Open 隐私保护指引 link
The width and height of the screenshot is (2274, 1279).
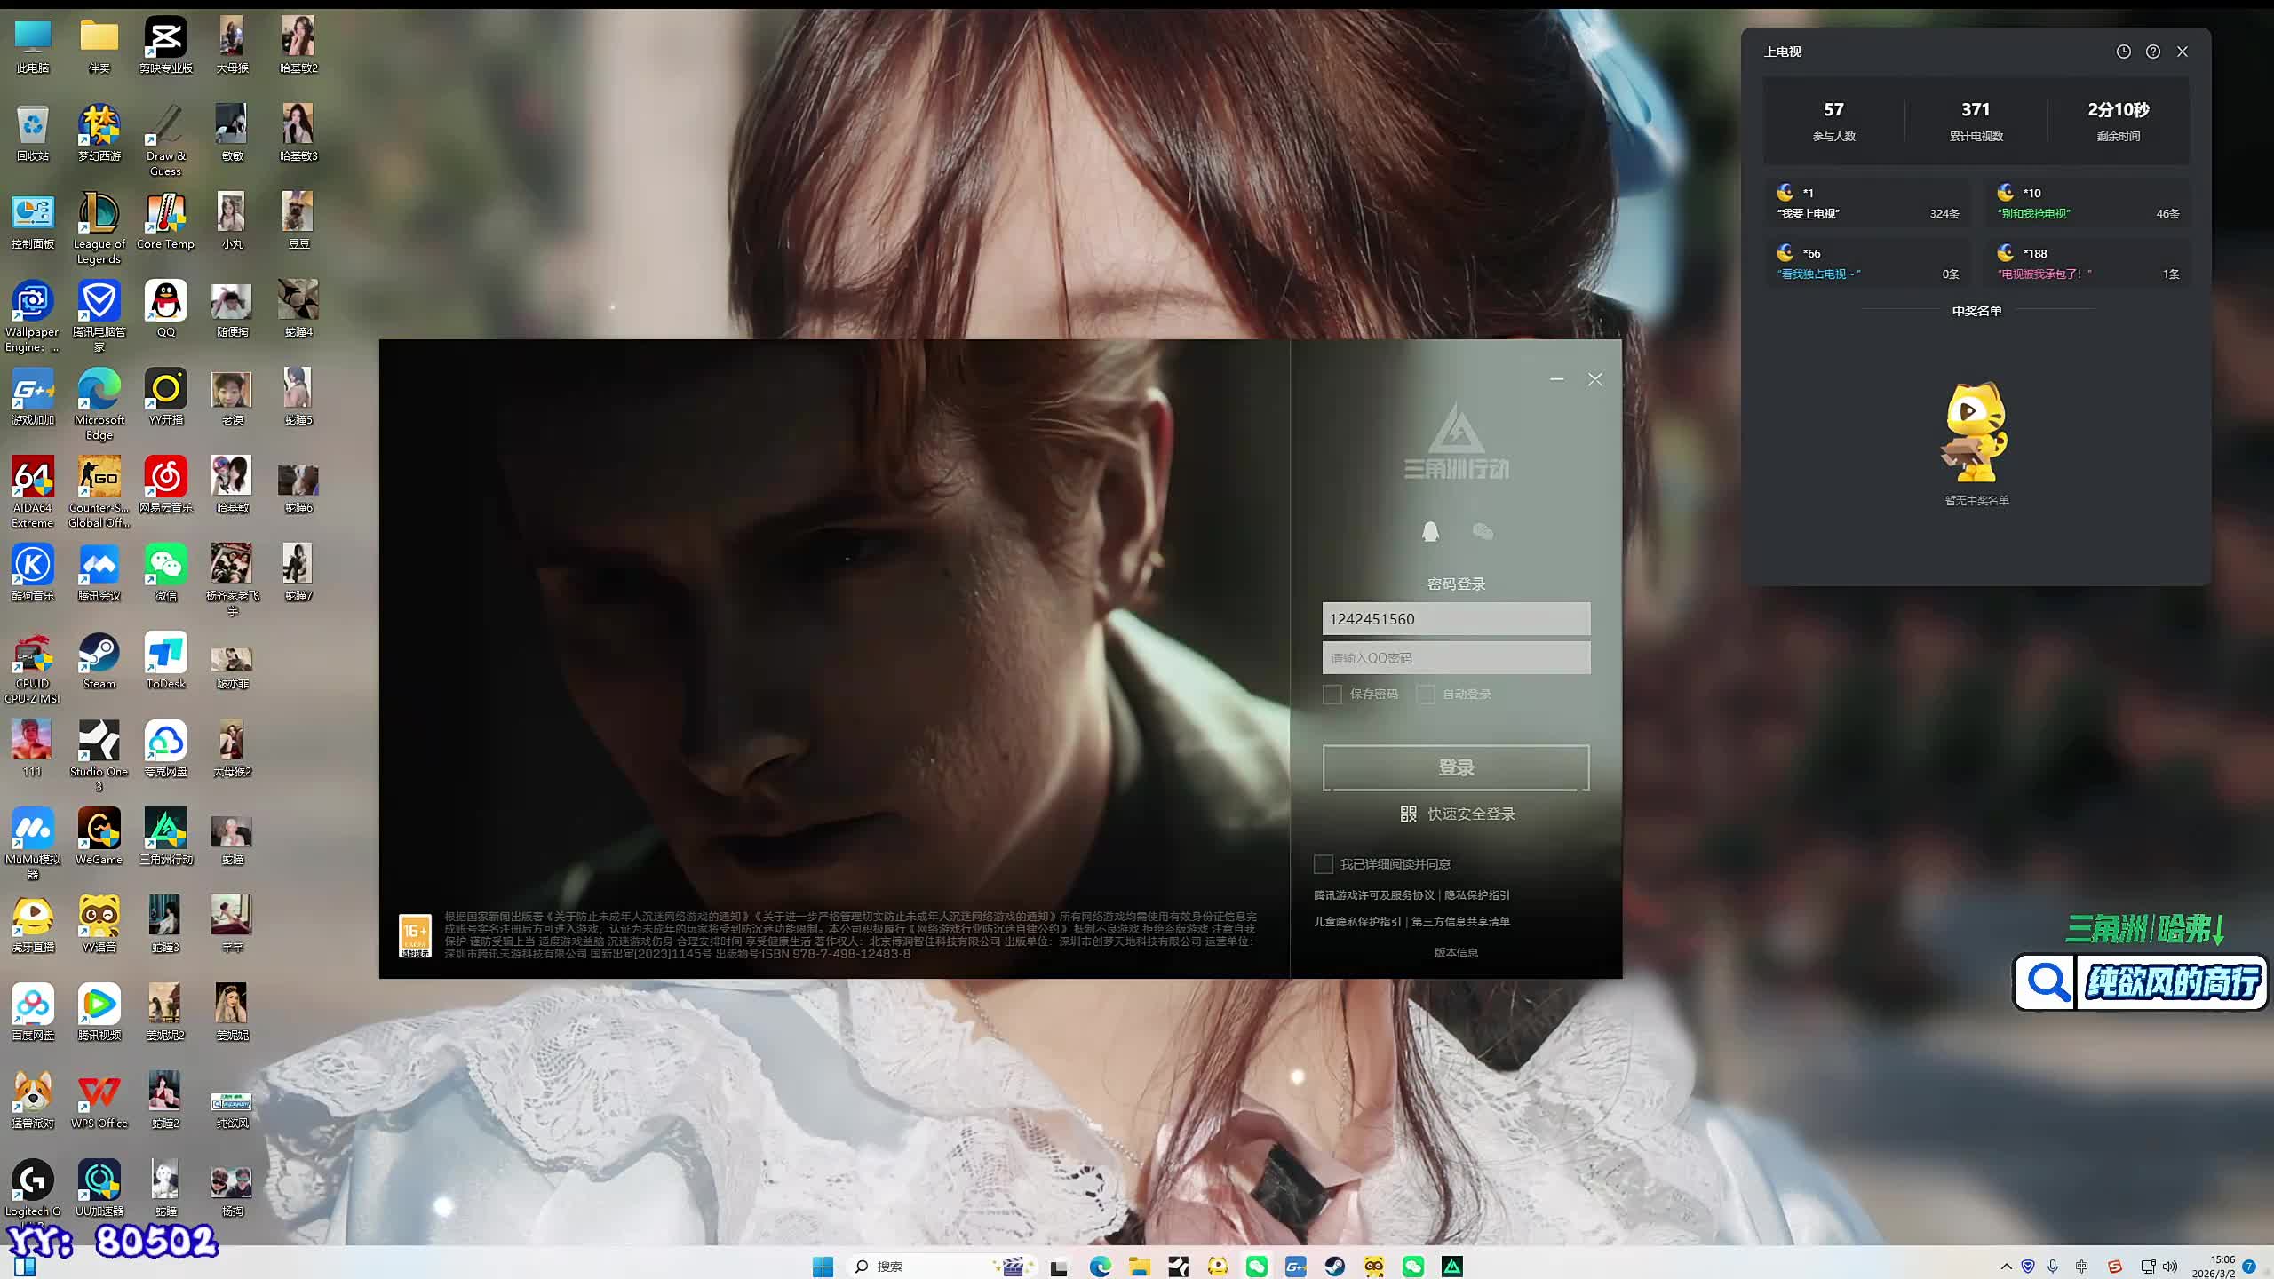(x=1477, y=895)
